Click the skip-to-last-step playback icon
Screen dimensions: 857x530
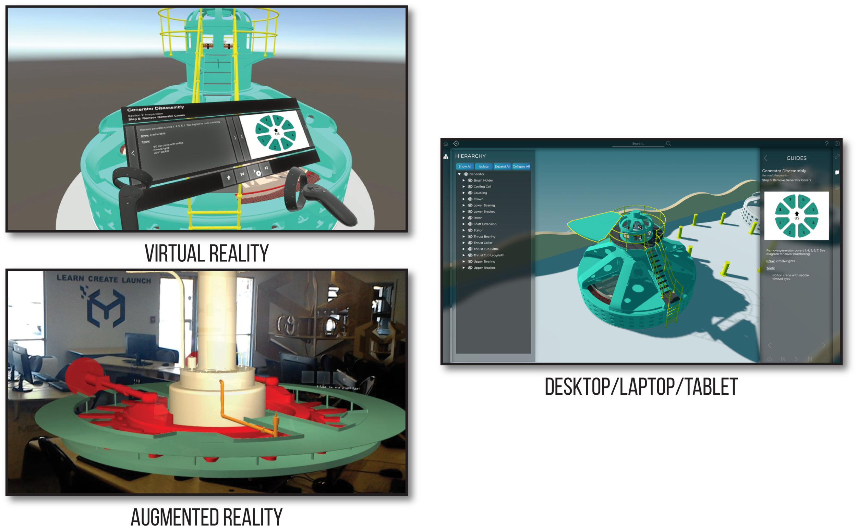tap(810, 359)
